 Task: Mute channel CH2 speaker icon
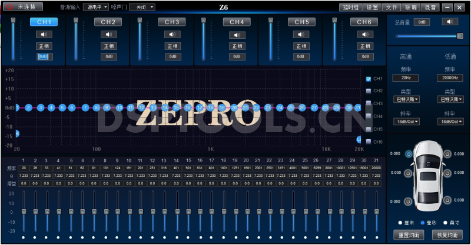point(109,35)
